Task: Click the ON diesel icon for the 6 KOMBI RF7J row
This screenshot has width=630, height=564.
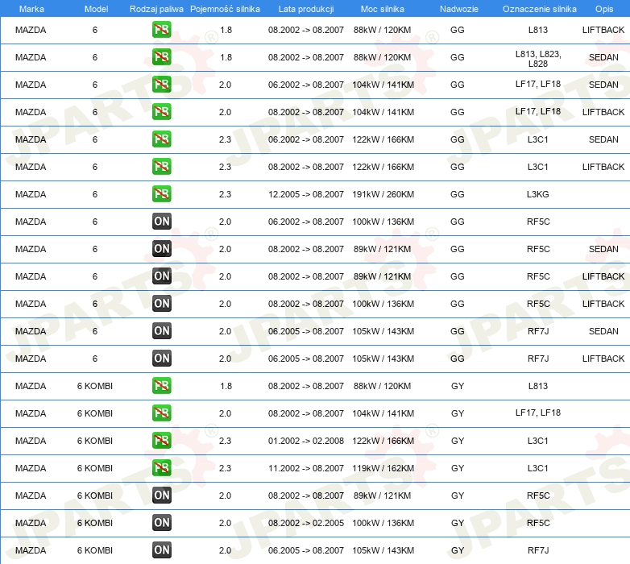Action: tap(162, 550)
